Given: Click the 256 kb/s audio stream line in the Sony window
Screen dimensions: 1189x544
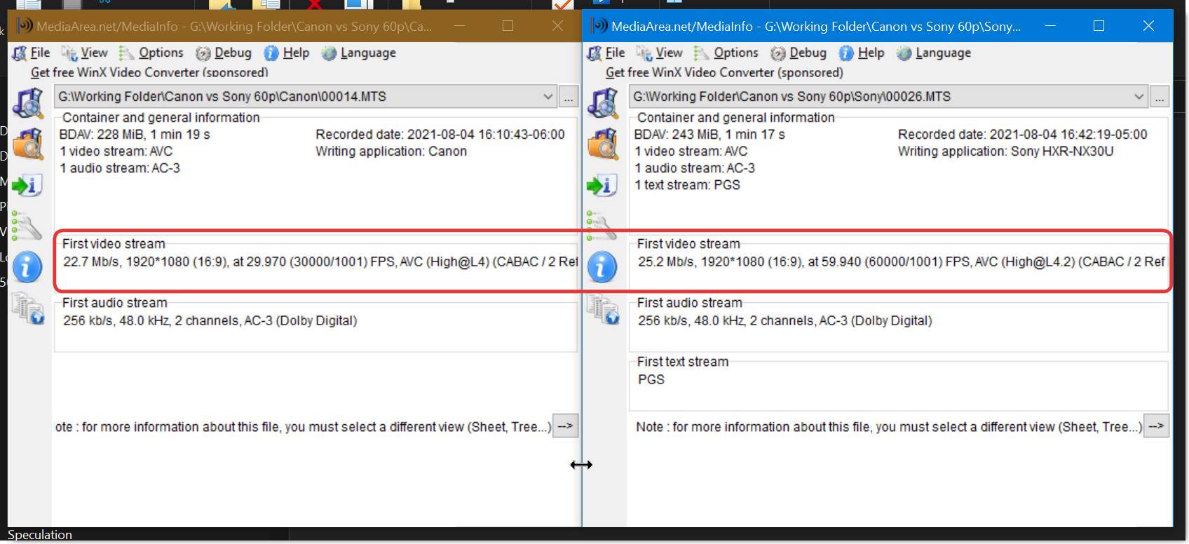Looking at the screenshot, I should [x=785, y=321].
